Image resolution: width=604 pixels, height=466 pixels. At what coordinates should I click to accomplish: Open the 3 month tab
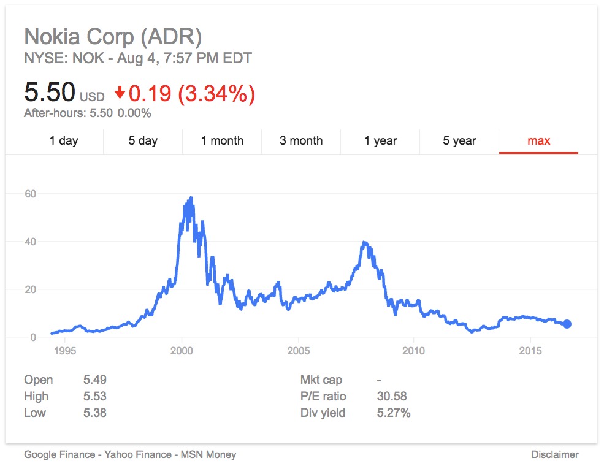click(301, 140)
